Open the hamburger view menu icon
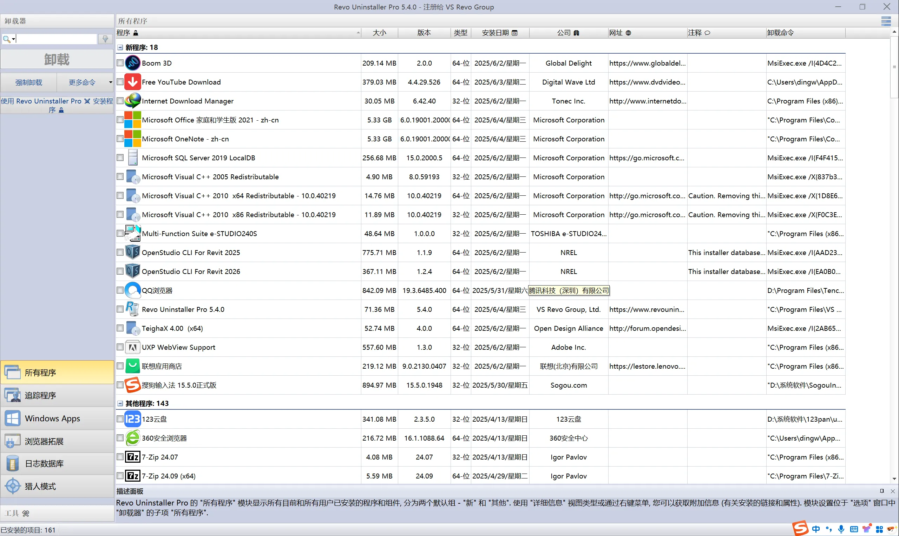 point(886,21)
